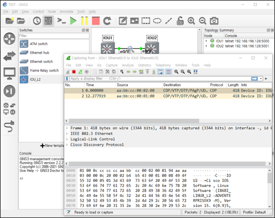
Task: Apply display filter with blue arrow button
Action: point(255,78)
